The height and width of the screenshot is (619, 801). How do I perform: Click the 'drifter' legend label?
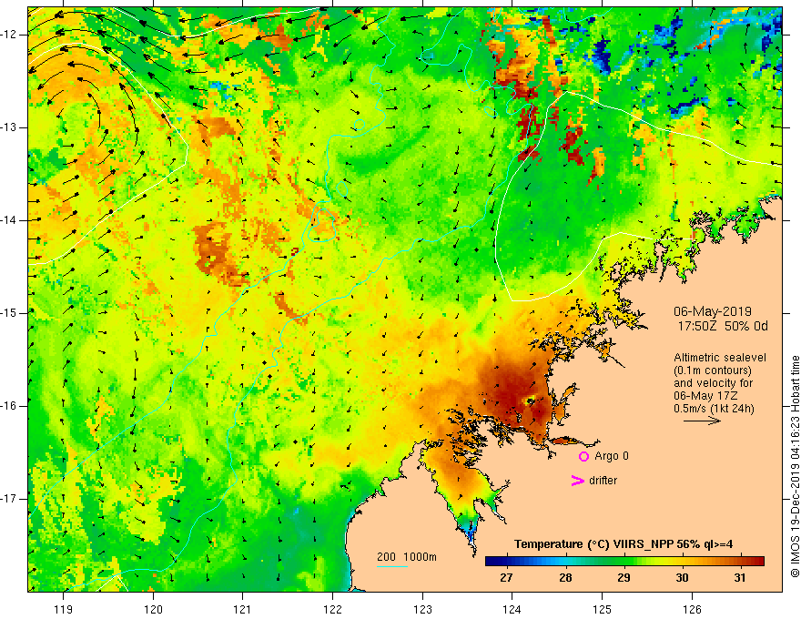click(603, 481)
